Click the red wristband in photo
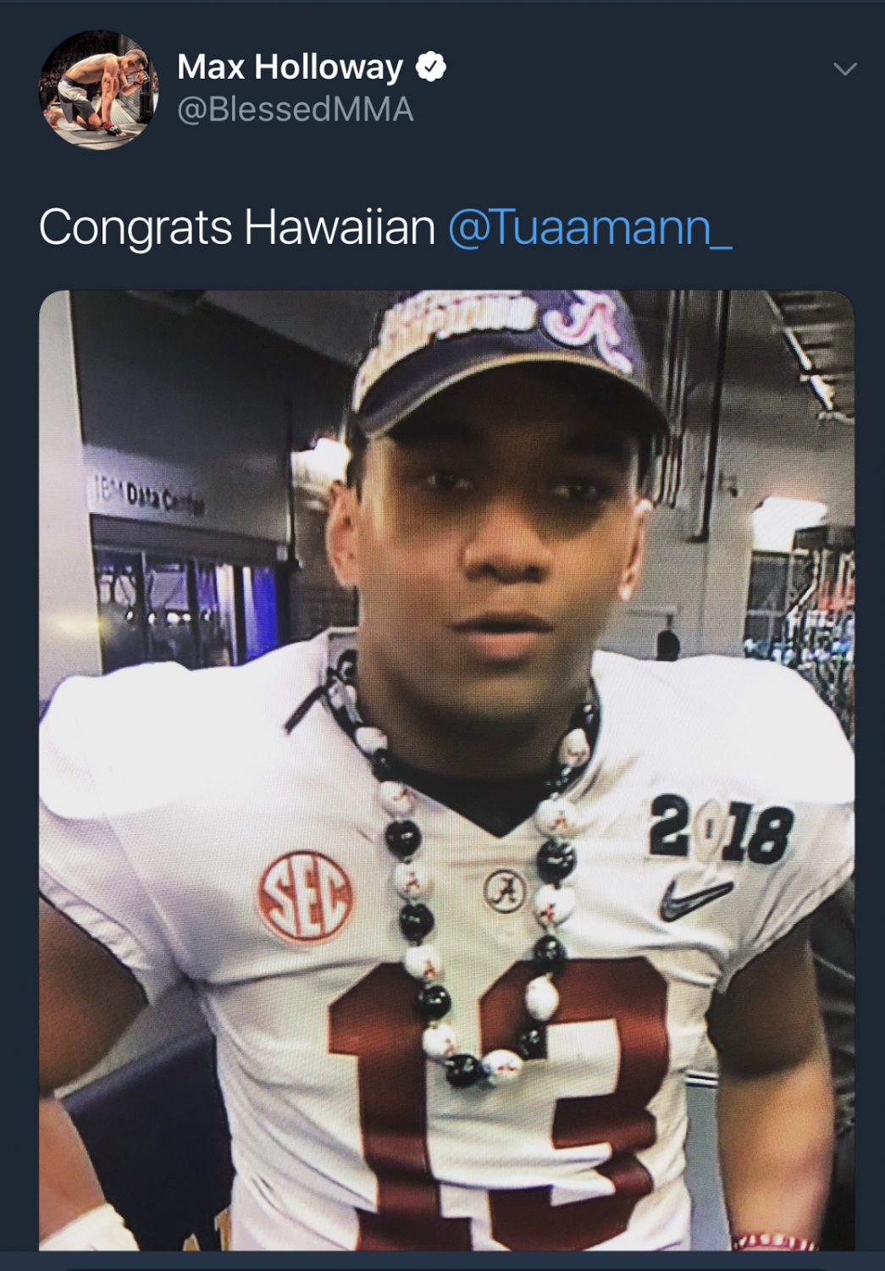This screenshot has height=1271, width=885. tap(777, 1241)
